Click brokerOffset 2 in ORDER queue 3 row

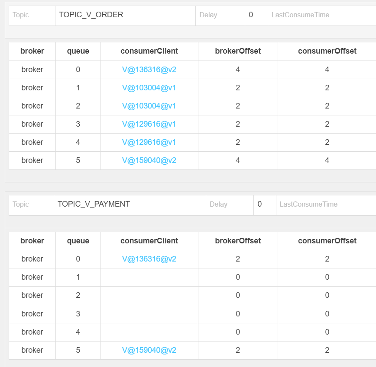tap(238, 124)
